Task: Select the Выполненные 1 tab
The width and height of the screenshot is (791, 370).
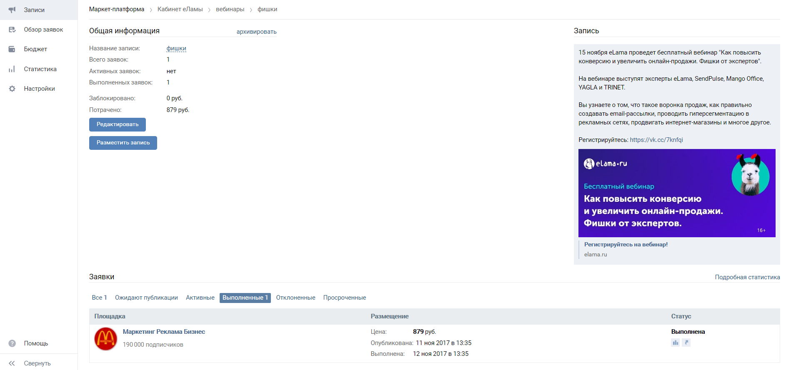Action: tap(245, 298)
